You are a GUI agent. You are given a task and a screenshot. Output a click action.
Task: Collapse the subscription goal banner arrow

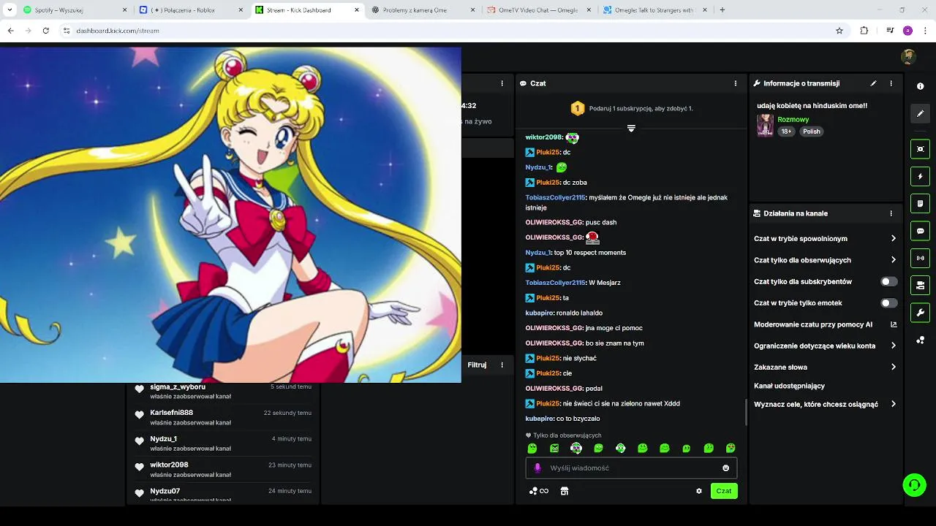[x=631, y=128]
